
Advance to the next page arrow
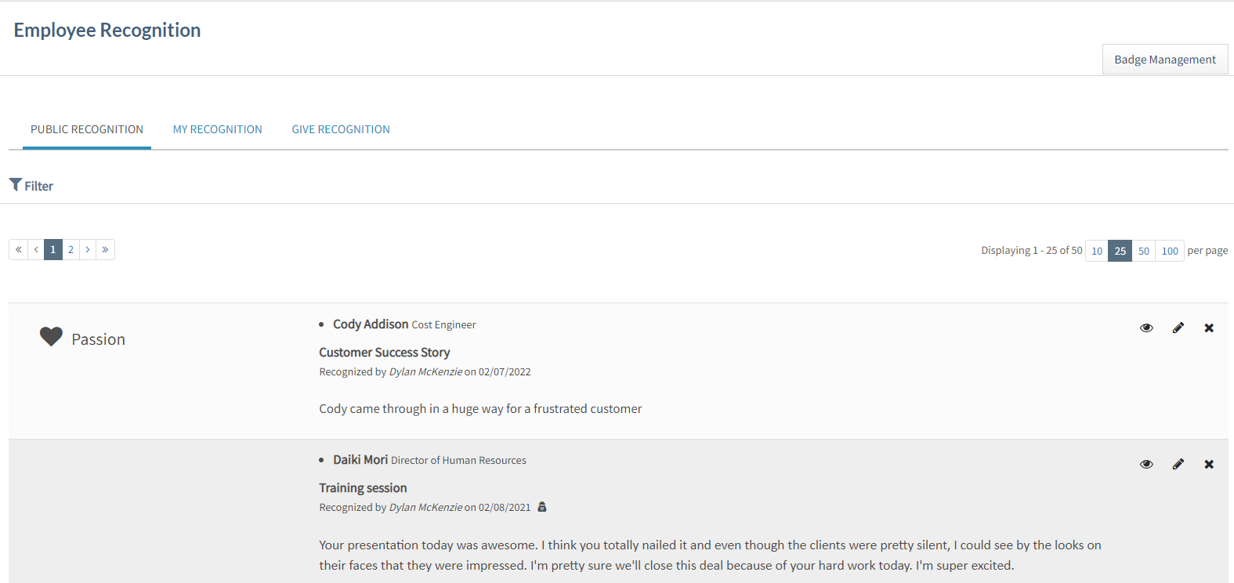pyautogui.click(x=88, y=250)
